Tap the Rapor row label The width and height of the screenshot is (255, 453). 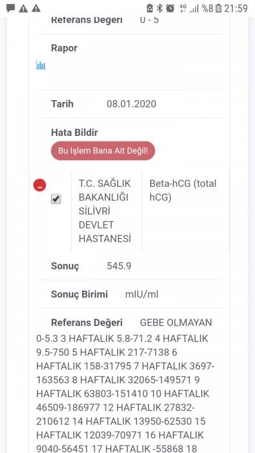pyautogui.click(x=64, y=48)
